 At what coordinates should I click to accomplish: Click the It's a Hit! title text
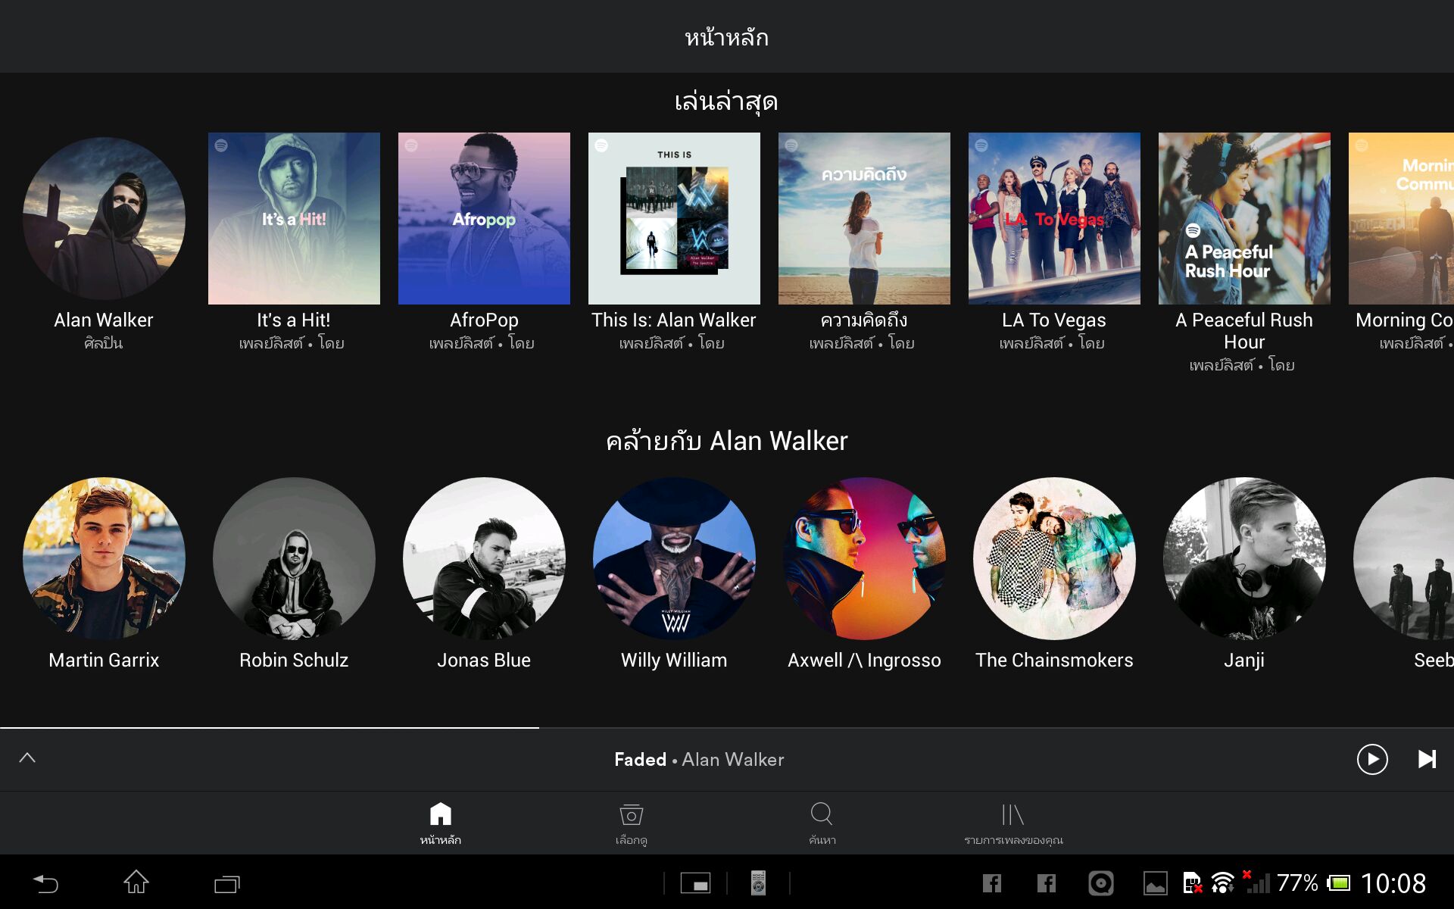coord(294,320)
